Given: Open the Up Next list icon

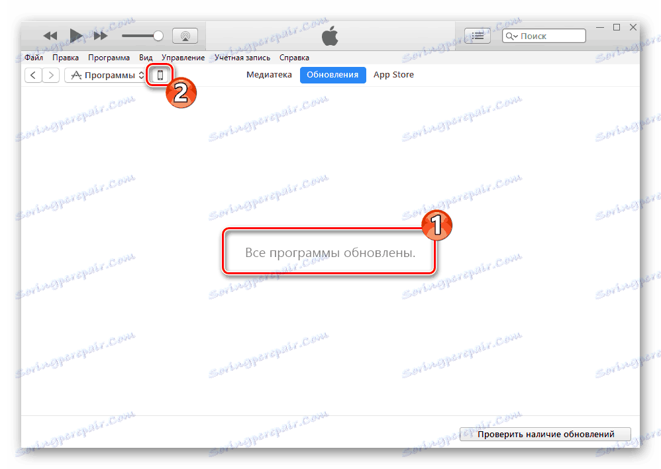Looking at the screenshot, I should point(477,36).
